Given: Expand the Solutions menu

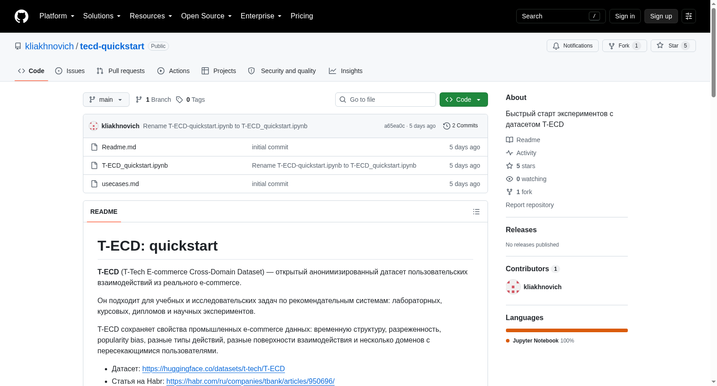Looking at the screenshot, I should (102, 16).
